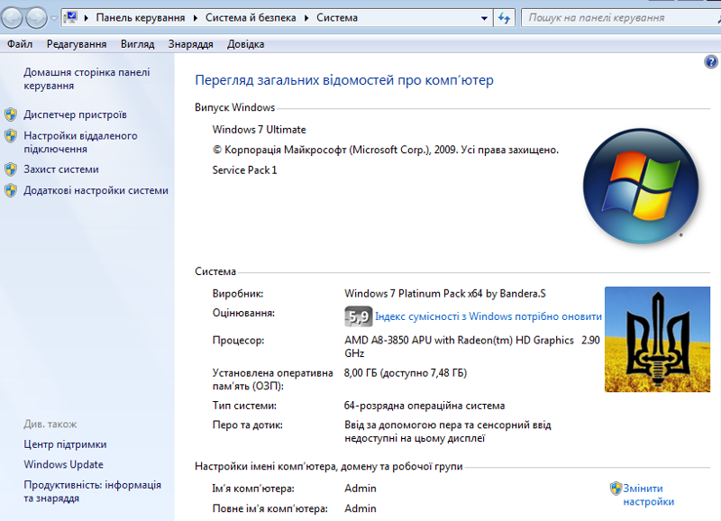Expand arrow after Панель керування breadcrumb

(196, 18)
